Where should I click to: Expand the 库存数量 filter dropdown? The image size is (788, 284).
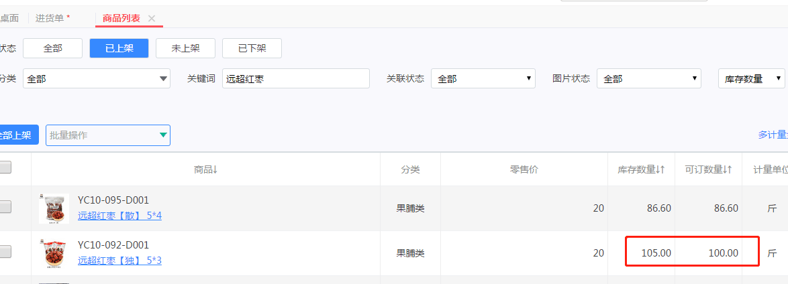click(751, 79)
